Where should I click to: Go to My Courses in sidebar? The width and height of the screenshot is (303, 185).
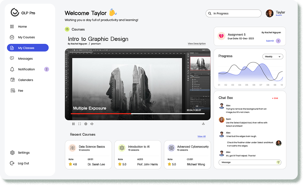tap(26, 37)
